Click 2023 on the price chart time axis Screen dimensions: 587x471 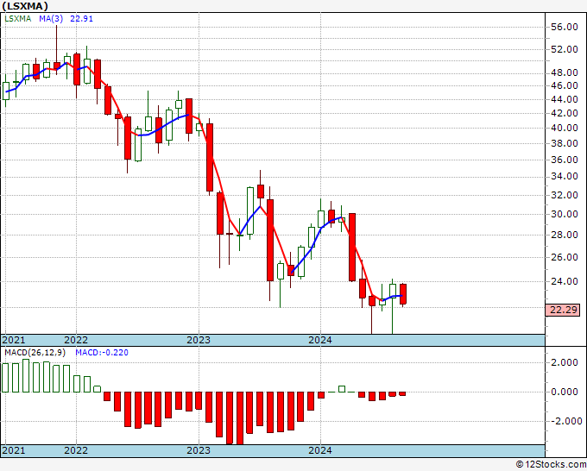(x=199, y=340)
